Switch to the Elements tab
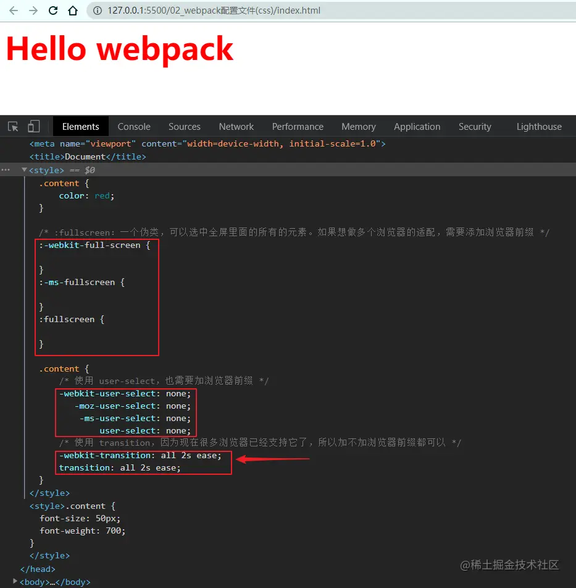The image size is (576, 588). 80,127
